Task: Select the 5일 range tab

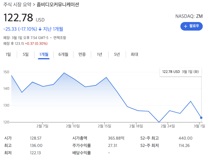Action: click(x=26, y=54)
